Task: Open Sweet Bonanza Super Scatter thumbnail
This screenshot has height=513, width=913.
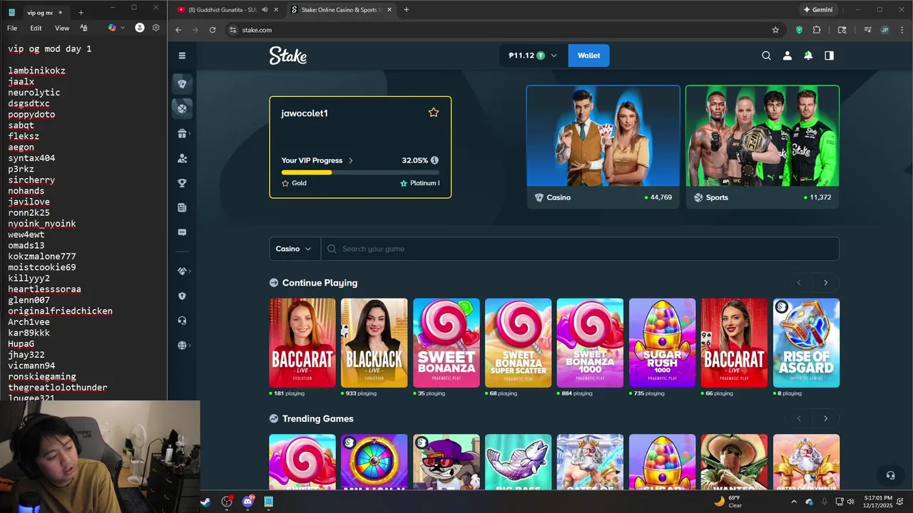Action: click(518, 343)
